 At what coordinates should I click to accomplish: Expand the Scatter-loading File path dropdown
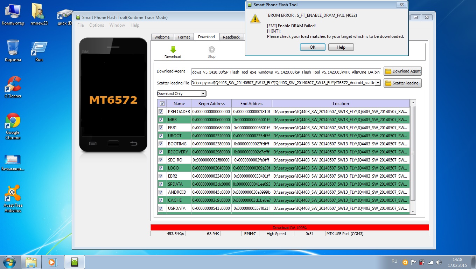(x=378, y=83)
